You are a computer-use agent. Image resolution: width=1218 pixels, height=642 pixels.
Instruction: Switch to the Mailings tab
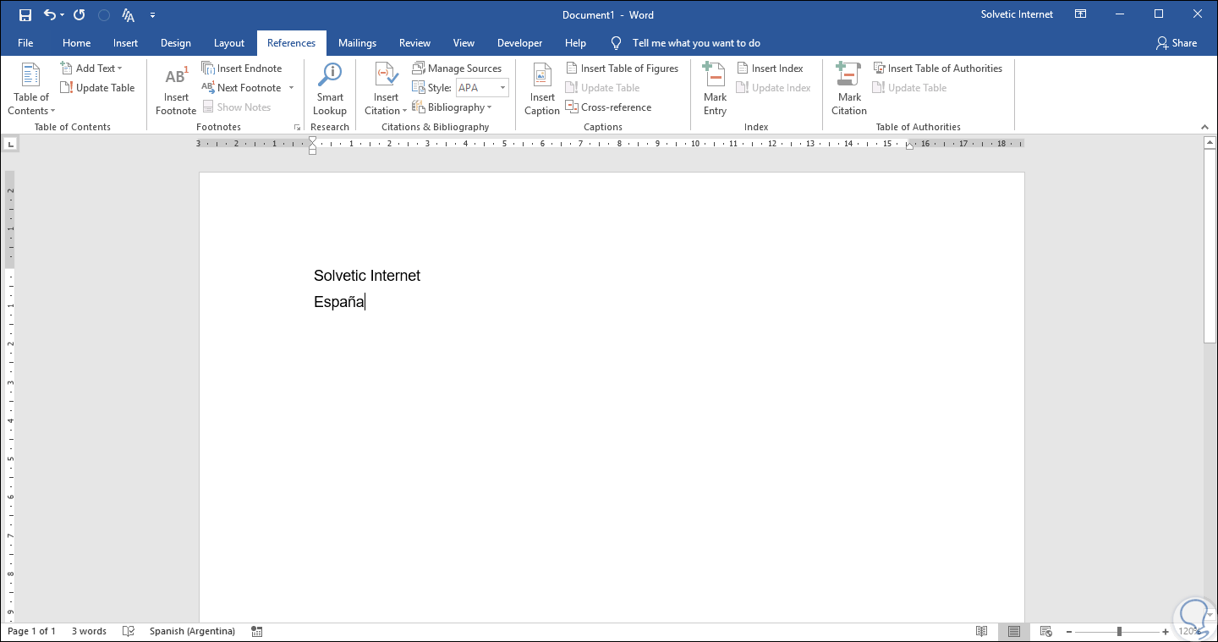pos(357,43)
